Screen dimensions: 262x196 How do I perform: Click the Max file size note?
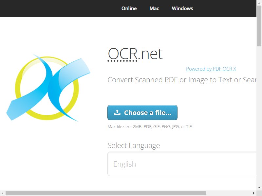point(150,126)
